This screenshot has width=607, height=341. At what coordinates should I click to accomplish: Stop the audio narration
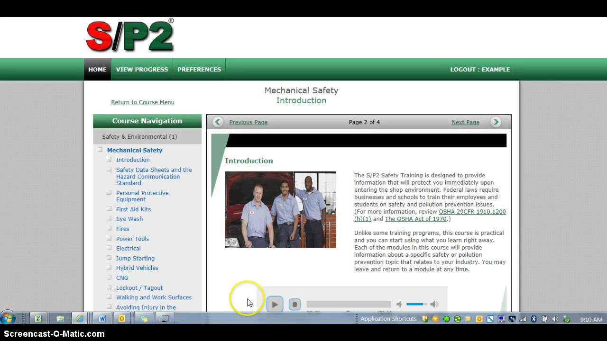point(294,305)
